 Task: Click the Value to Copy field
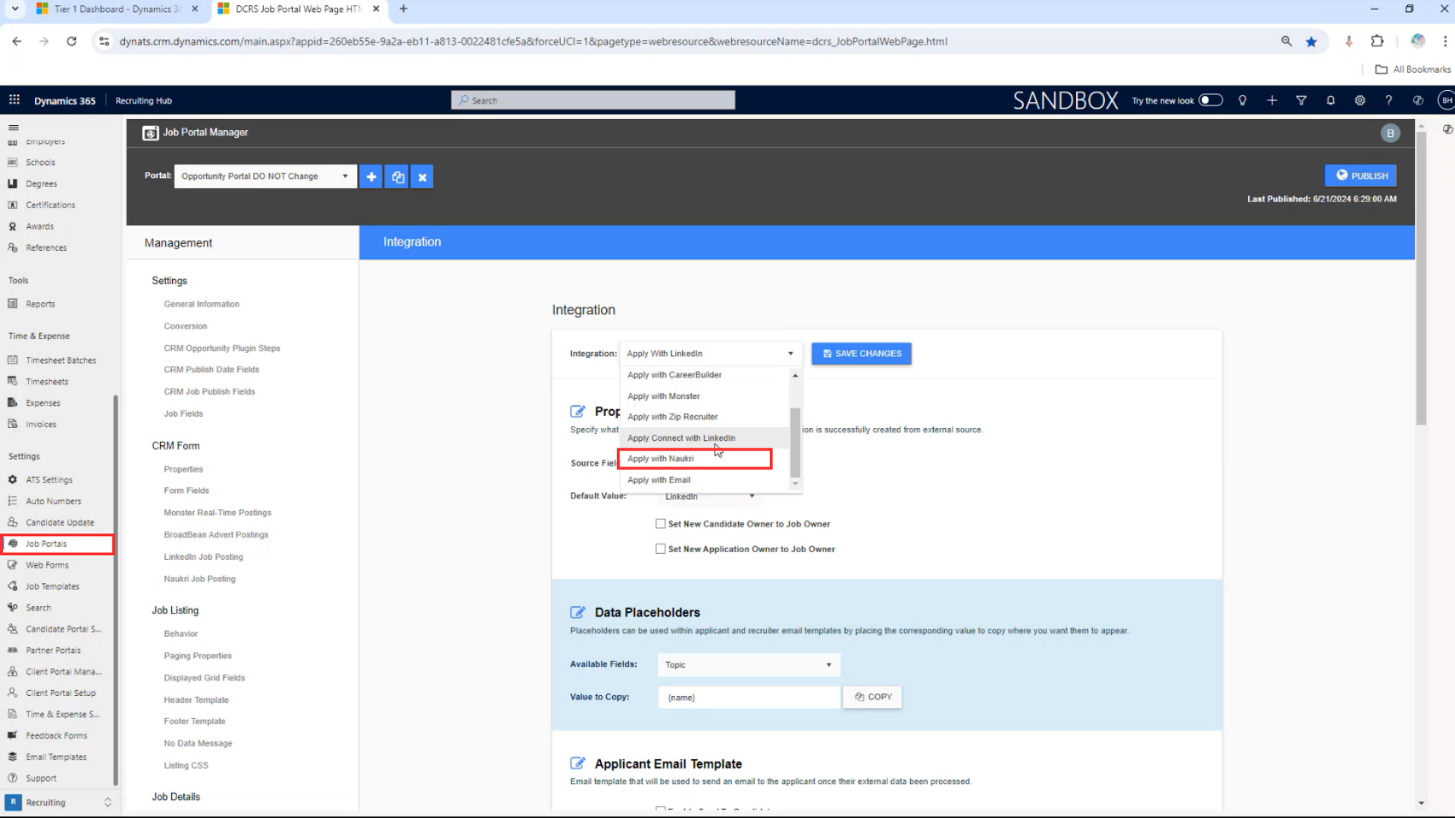[749, 697]
